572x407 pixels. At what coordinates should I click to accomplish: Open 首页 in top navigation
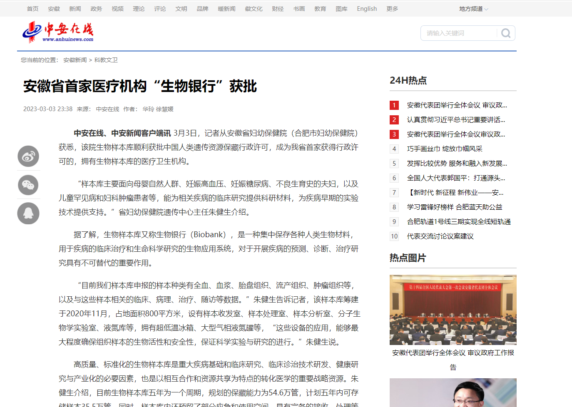[33, 9]
